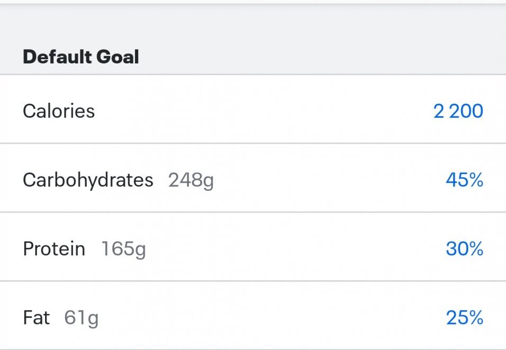
Task: Click blank area of the Fat row
Action: tap(265, 318)
